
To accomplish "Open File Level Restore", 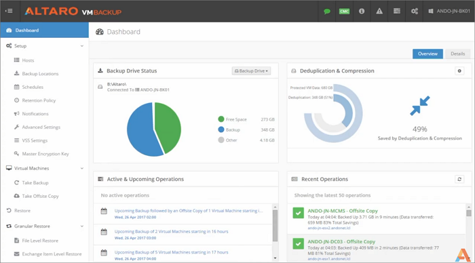I will click(x=40, y=241).
